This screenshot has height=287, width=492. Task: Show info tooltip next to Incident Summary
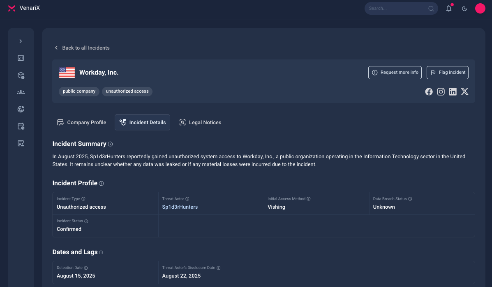pos(111,144)
